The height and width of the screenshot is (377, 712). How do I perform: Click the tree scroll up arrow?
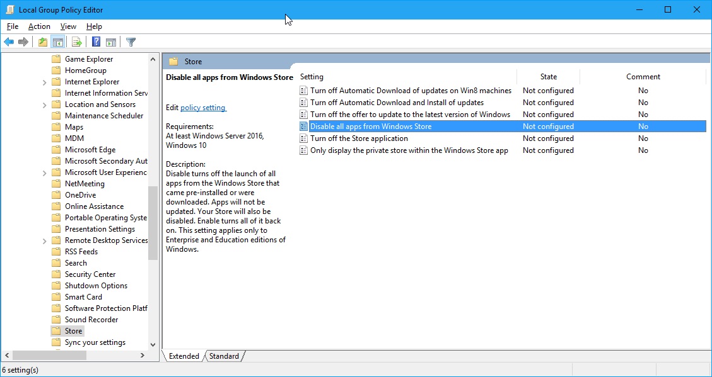[153, 59]
